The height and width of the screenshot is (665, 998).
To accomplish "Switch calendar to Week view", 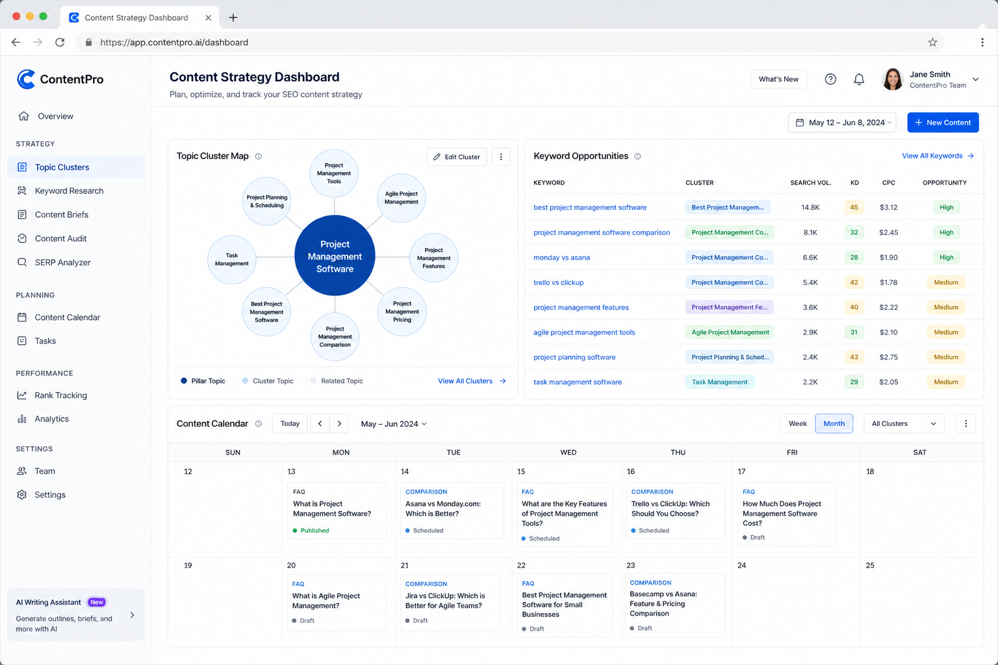I will click(x=797, y=423).
